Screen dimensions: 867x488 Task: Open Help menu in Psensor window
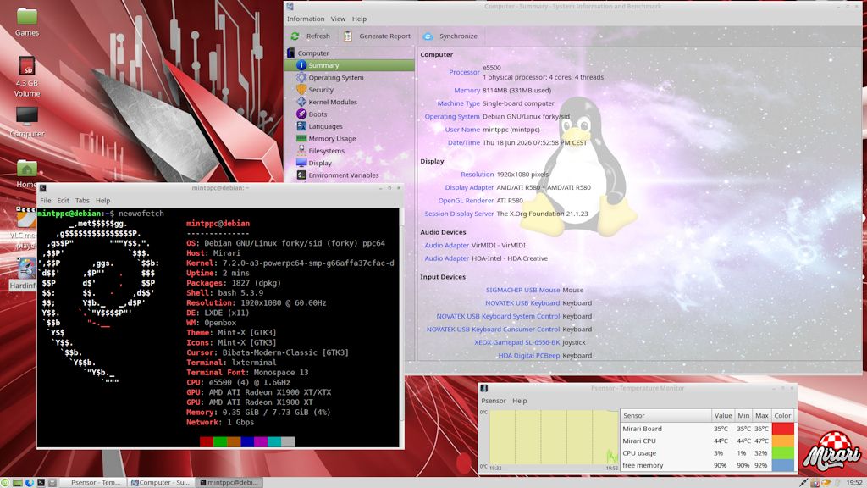519,401
